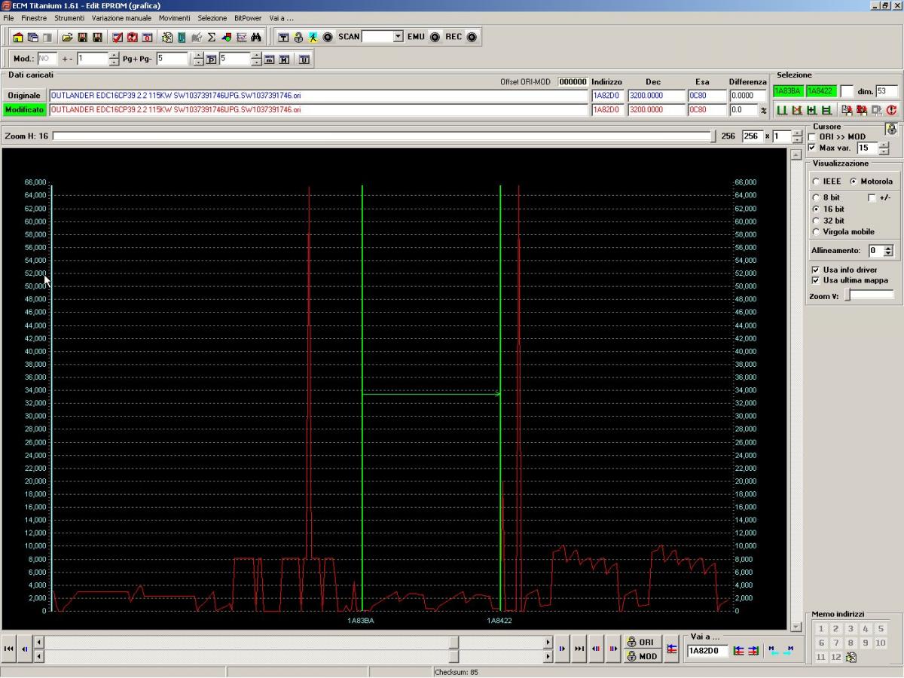Select the 8 bit radio option
904x678 pixels.
tap(816, 197)
